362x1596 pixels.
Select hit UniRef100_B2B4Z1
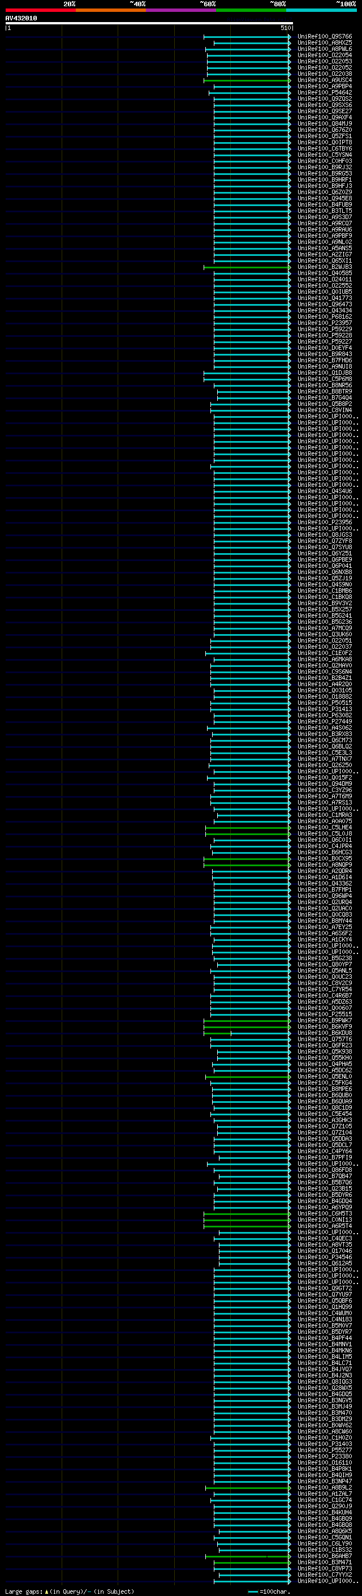(324, 678)
